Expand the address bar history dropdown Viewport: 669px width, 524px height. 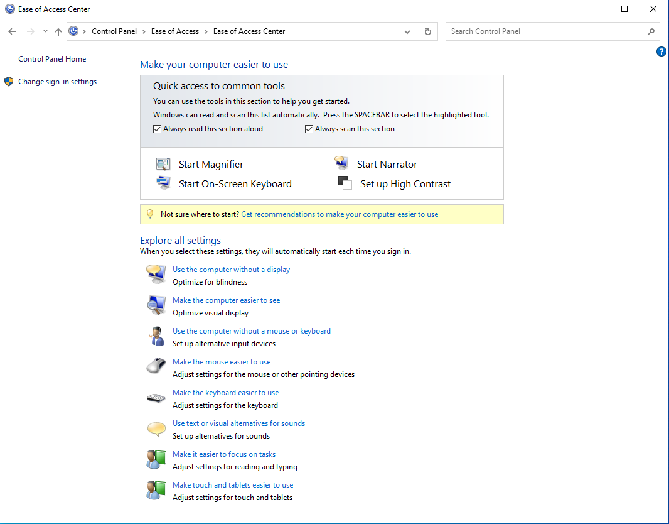coord(407,31)
